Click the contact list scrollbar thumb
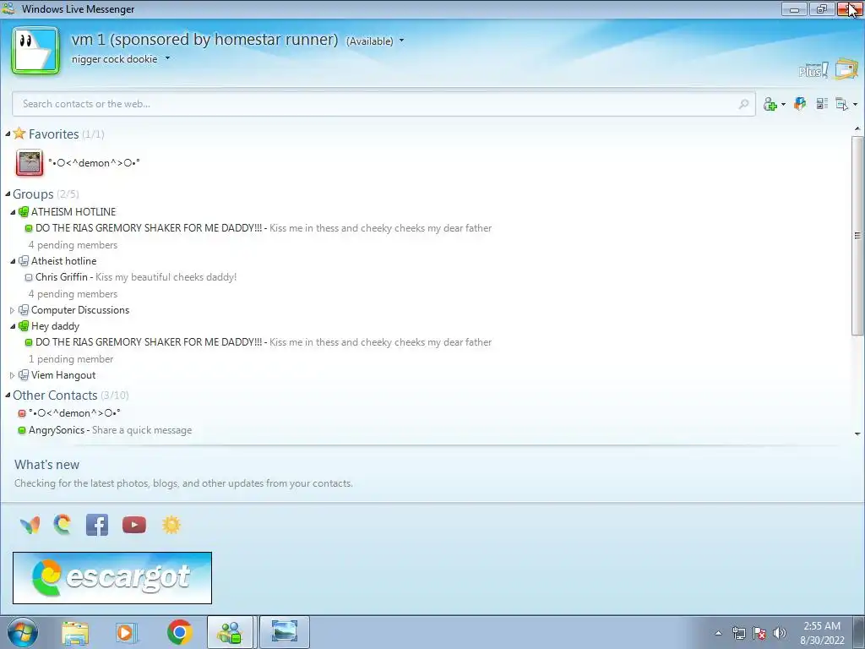Image resolution: width=865 pixels, height=649 pixels. [x=857, y=235]
